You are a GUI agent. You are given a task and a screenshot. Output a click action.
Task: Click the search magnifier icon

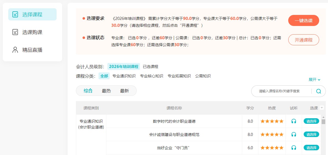[319, 91]
